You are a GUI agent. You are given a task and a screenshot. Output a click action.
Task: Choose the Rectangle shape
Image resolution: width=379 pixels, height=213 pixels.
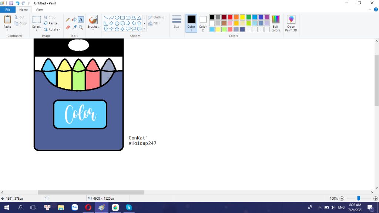tap(123, 18)
